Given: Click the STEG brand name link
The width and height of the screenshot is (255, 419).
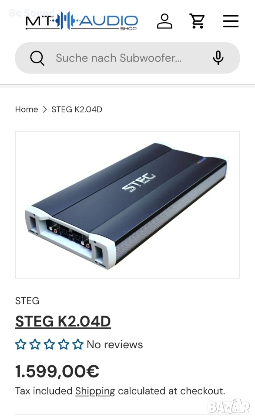Looking at the screenshot, I should coord(27,301).
